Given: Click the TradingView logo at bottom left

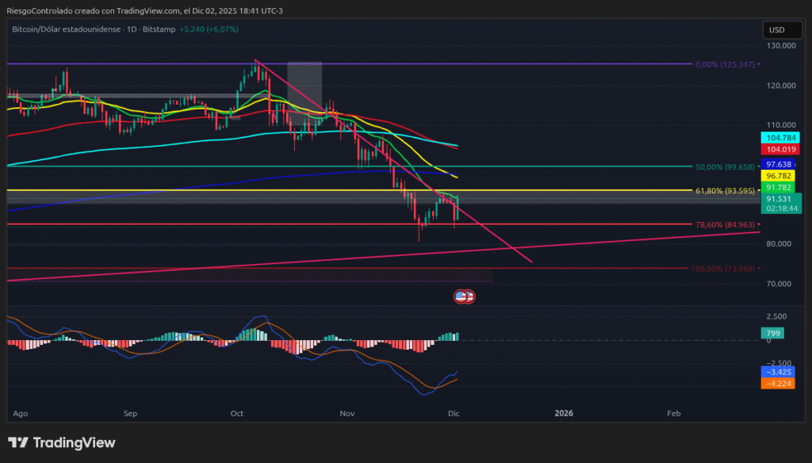Looking at the screenshot, I should [x=62, y=442].
